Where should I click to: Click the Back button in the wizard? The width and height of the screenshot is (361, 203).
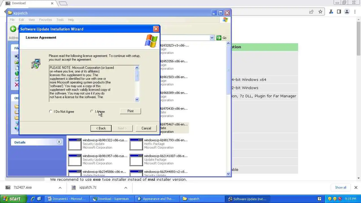coord(101,128)
